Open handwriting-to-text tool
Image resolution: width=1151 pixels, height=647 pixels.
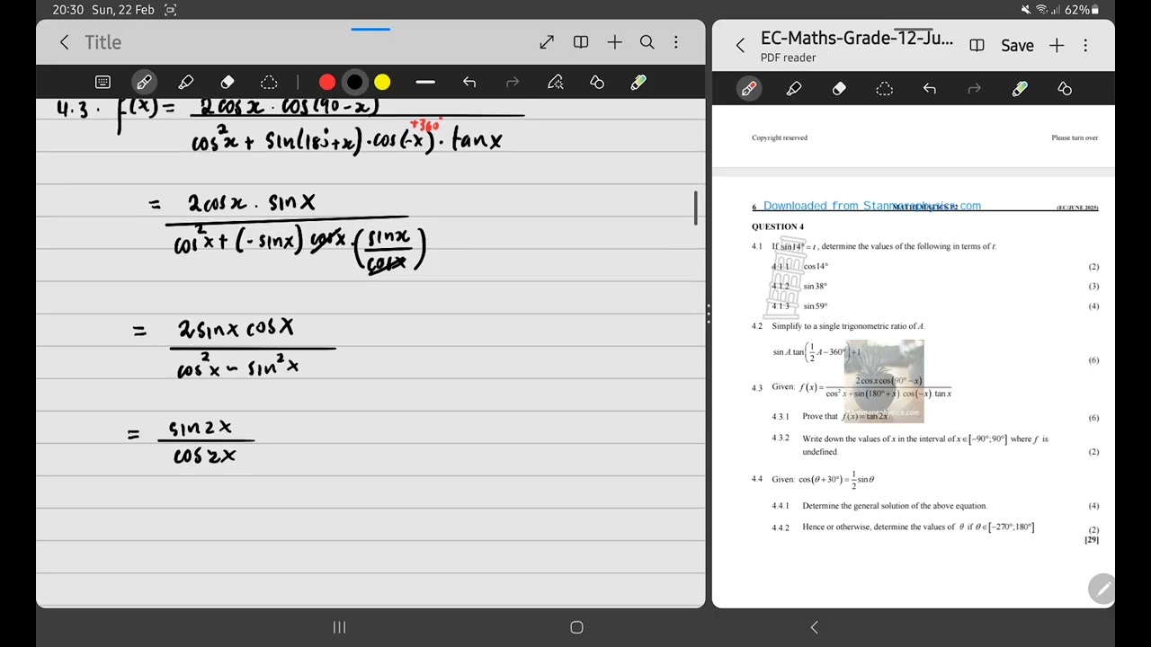(x=556, y=82)
